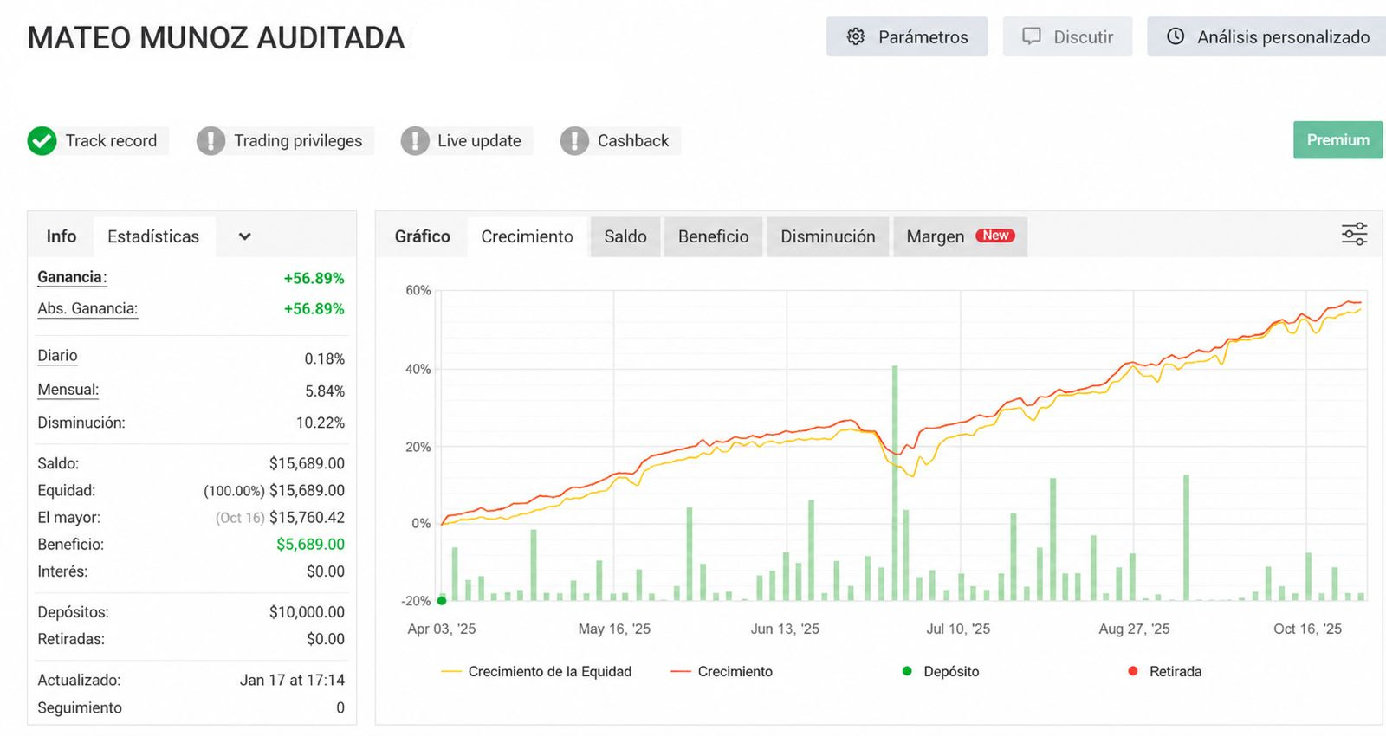The width and height of the screenshot is (1386, 736).
Task: Click the green deposit marker on the chart
Action: click(442, 600)
